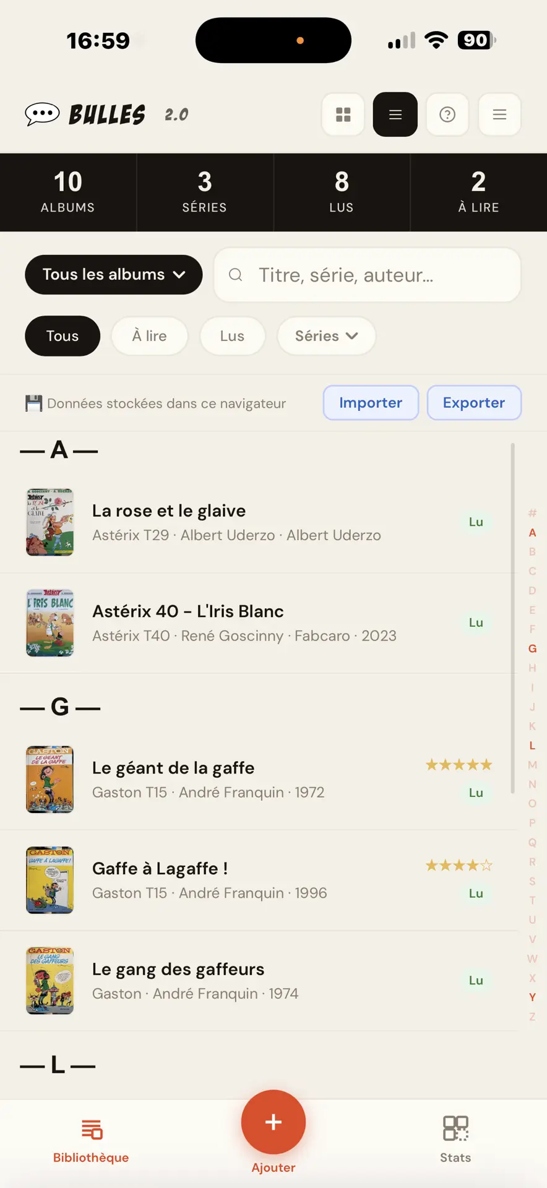
Task: Open the L'Iris Blanc cover thumbnail
Action: pyautogui.click(x=50, y=622)
